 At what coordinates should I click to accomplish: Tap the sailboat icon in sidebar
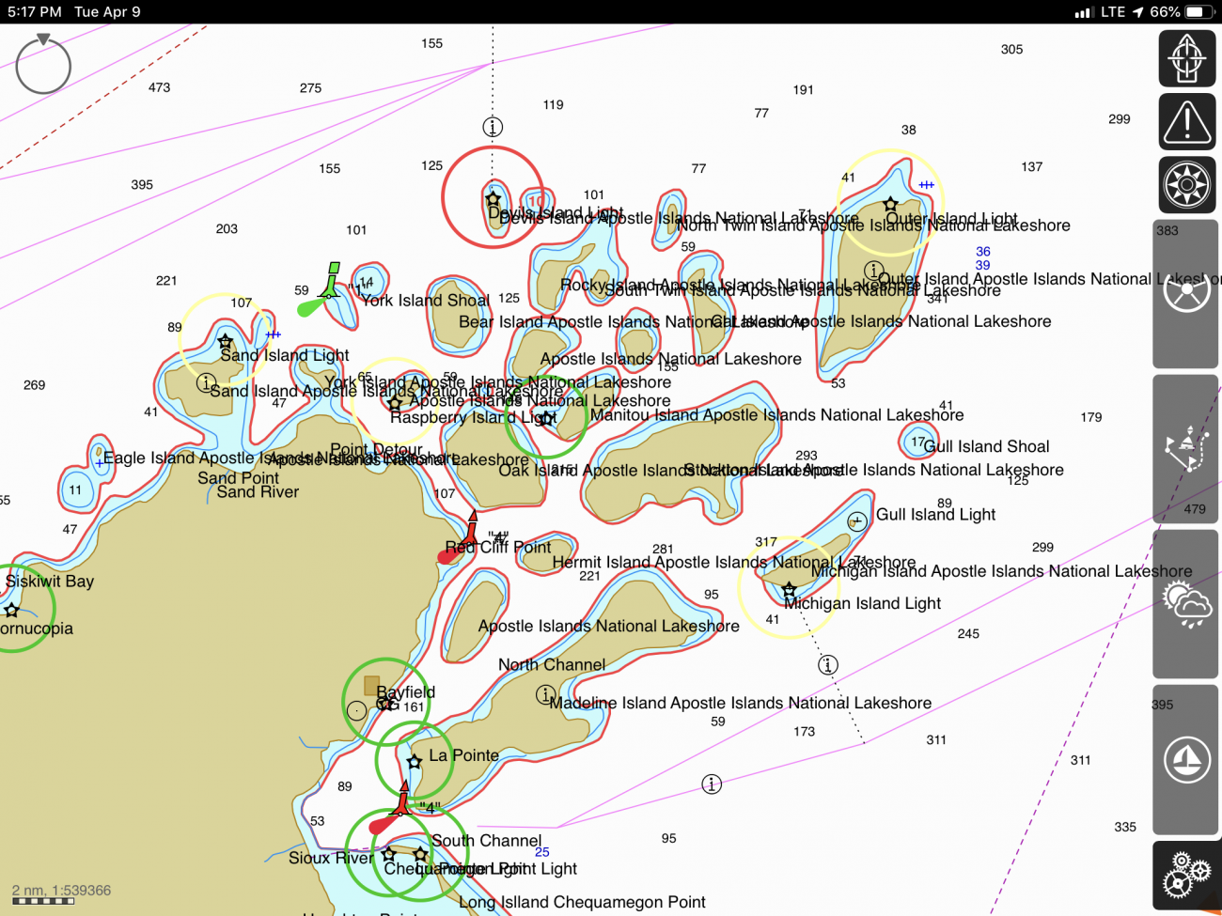pyautogui.click(x=1186, y=759)
